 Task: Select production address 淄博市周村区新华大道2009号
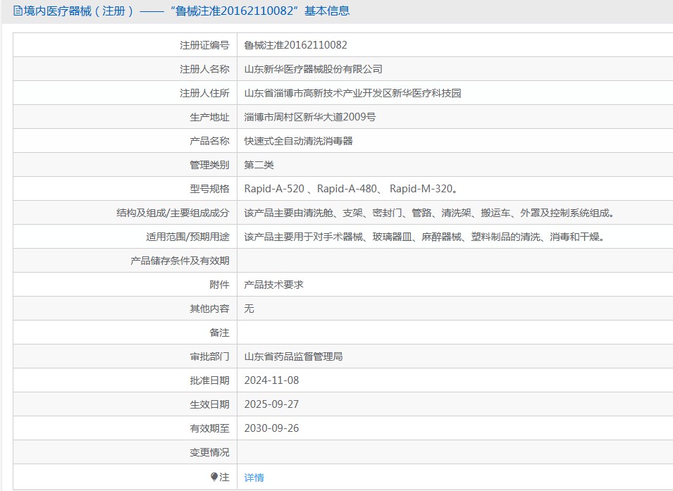(310, 117)
